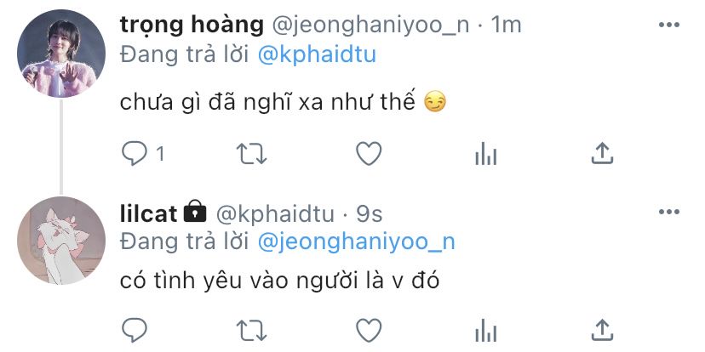Retweet trọng hoàng's tweet
Image resolution: width=705 pixels, height=352 pixels.
pos(252,154)
